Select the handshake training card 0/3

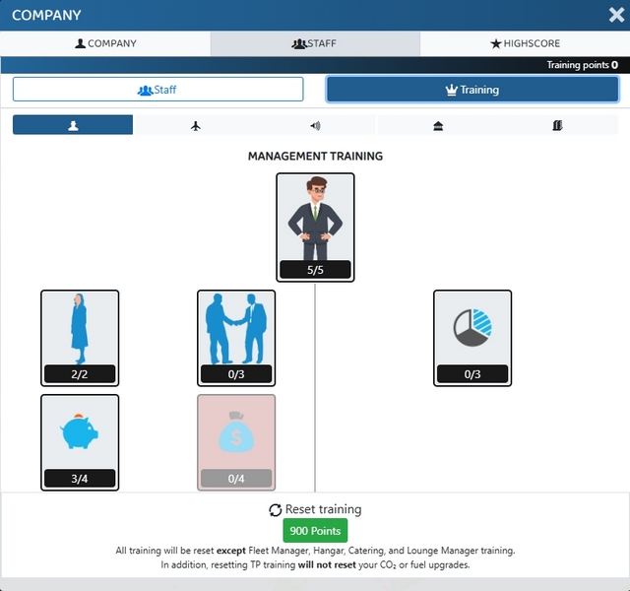pos(236,338)
